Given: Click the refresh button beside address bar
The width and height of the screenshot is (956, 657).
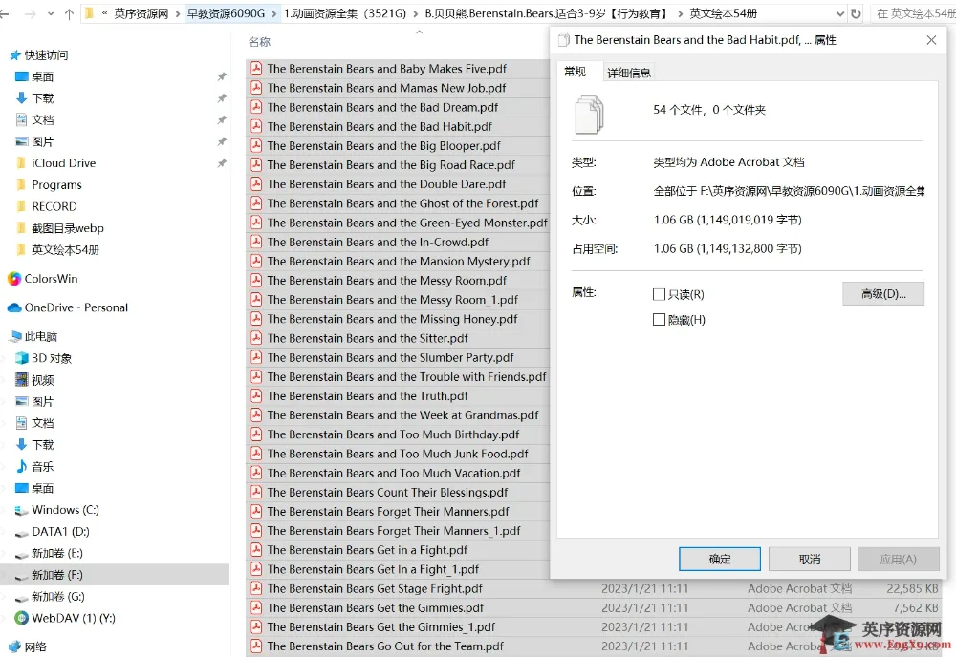Looking at the screenshot, I should point(856,13).
